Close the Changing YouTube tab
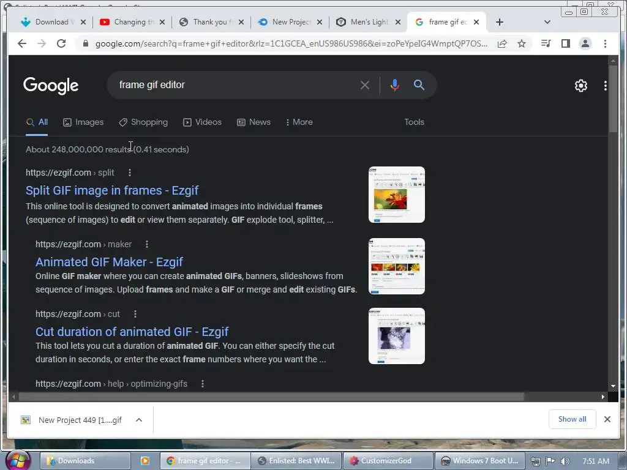The image size is (627, 470). pyautogui.click(x=162, y=22)
